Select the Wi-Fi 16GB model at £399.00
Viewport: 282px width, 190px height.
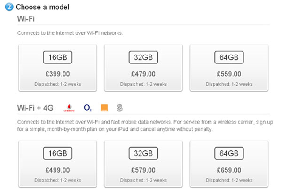(57, 67)
